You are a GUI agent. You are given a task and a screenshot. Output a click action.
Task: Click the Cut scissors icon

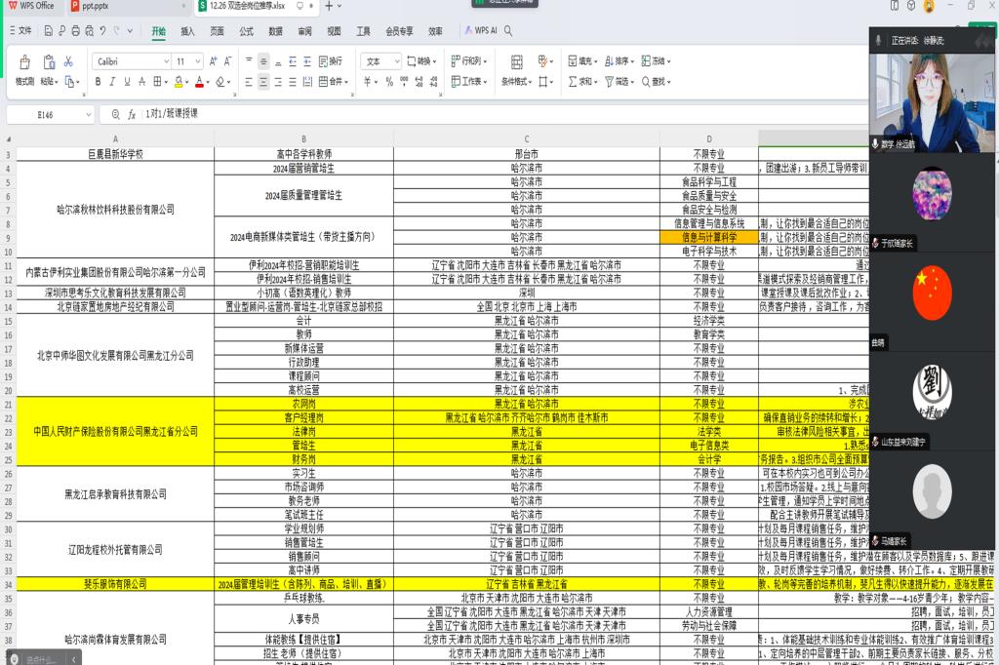point(68,61)
